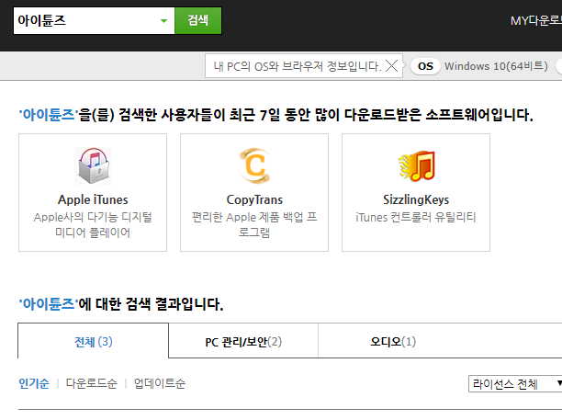562x420 pixels.
Task: Open MY다운로드 in the header
Action: click(536, 20)
